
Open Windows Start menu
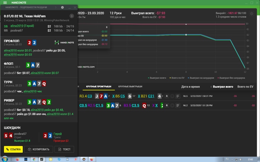(4, 159)
